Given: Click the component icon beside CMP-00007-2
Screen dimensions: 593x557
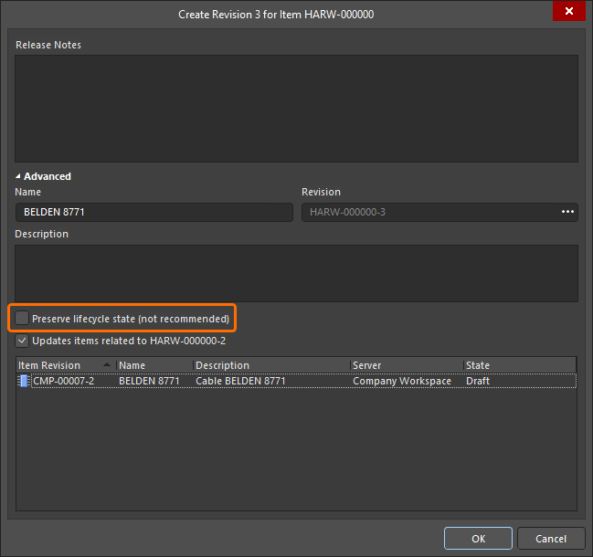Looking at the screenshot, I should [24, 381].
